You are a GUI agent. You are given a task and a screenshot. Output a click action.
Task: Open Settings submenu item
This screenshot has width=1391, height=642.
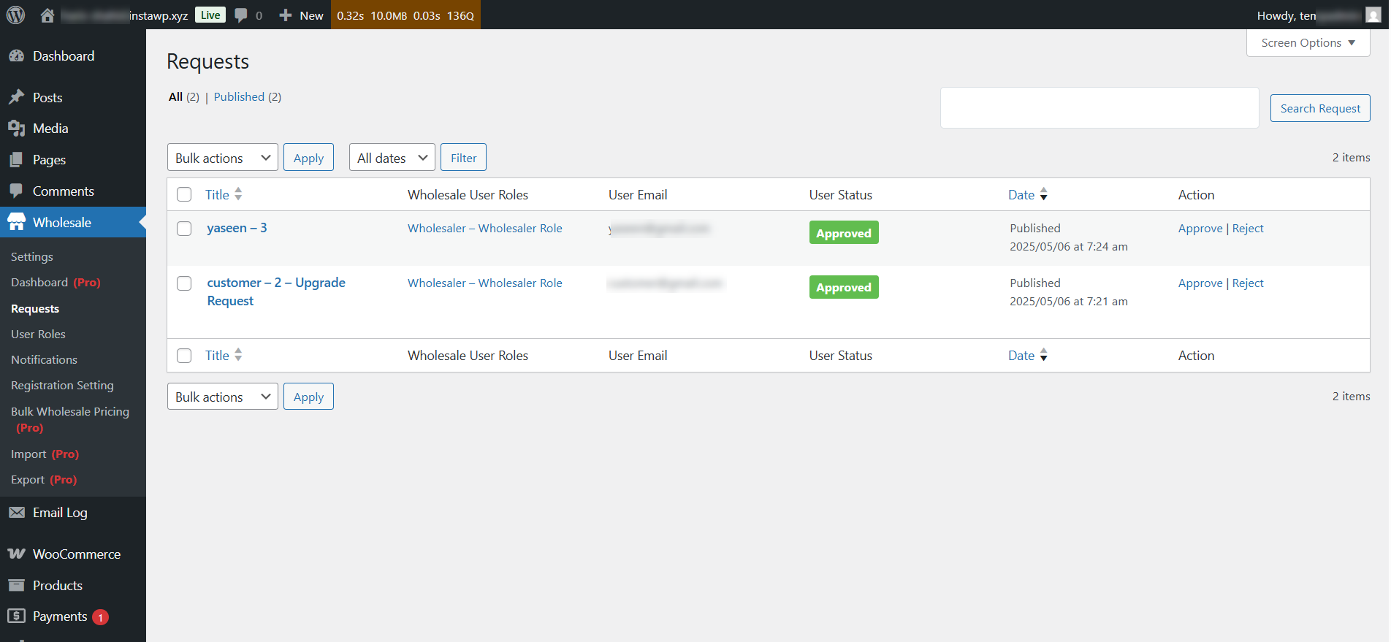(x=32, y=257)
